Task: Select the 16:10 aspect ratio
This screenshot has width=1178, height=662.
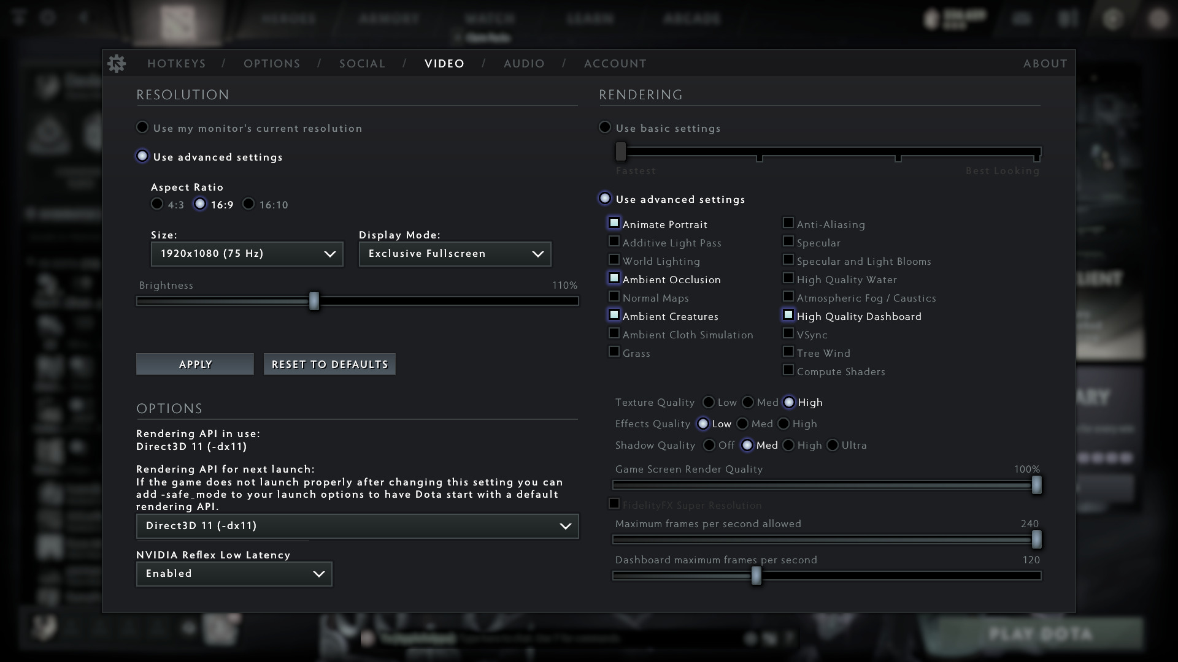Action: (248, 204)
